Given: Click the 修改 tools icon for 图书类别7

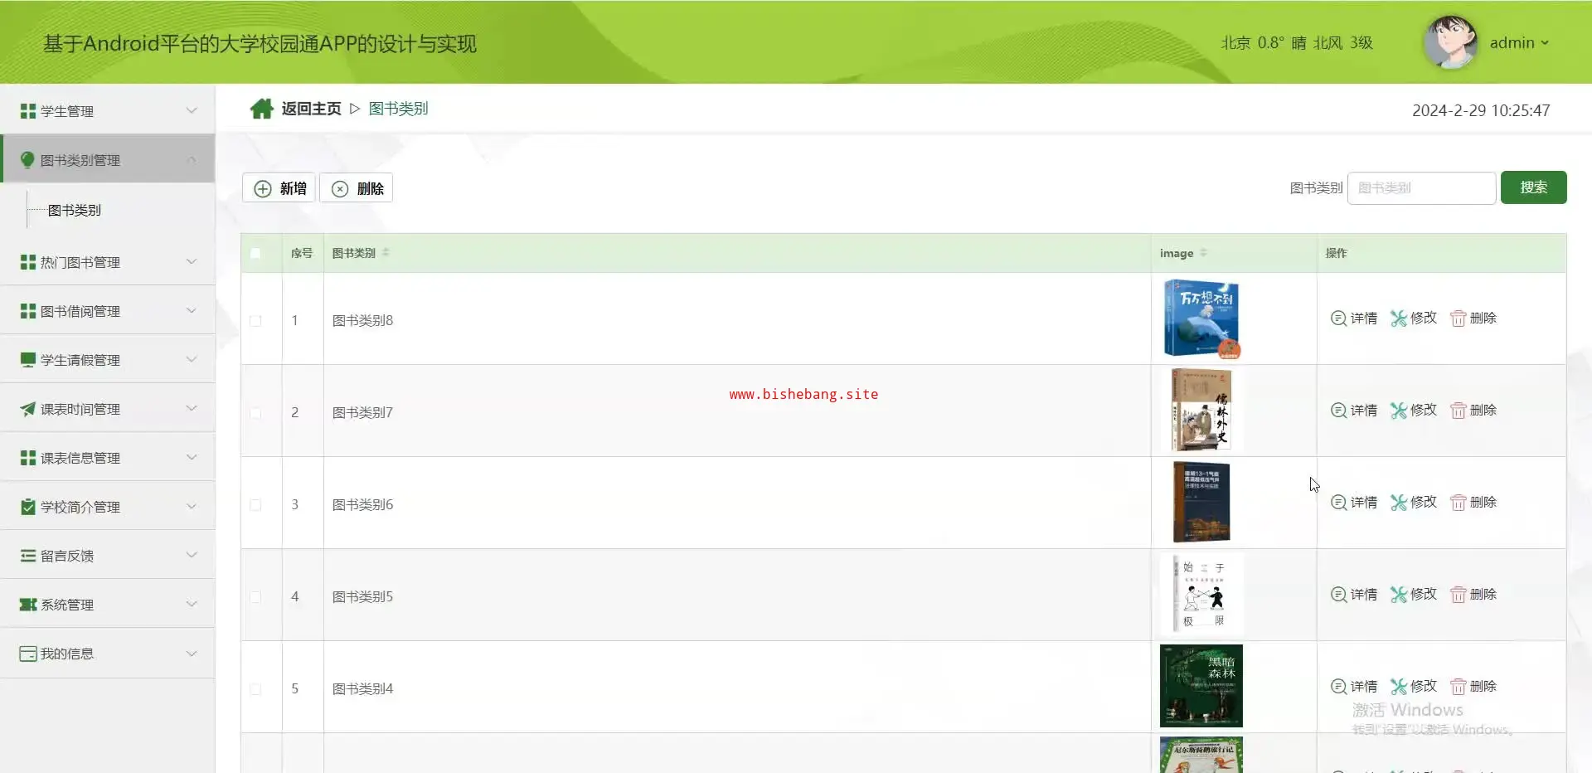Looking at the screenshot, I should point(1399,411).
